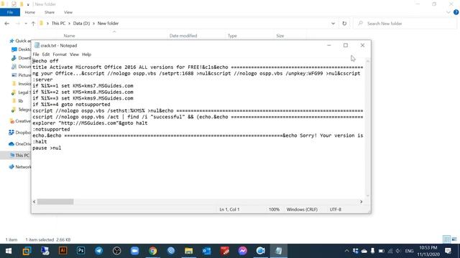
Task: Open Outlook from taskbar
Action: click(206, 251)
